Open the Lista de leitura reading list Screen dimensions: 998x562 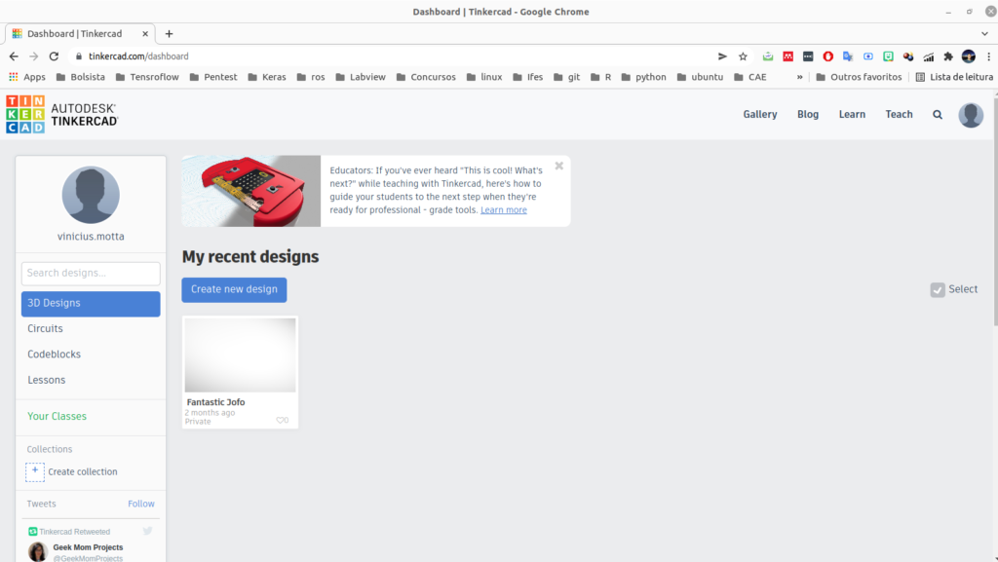pyautogui.click(x=954, y=77)
